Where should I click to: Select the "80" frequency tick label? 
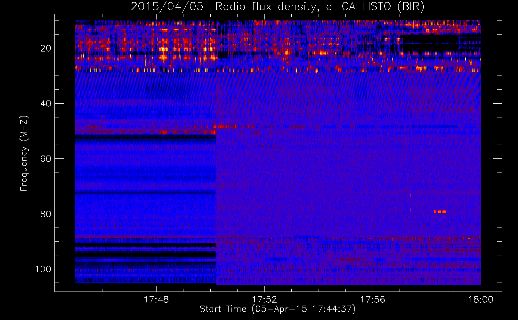click(x=46, y=214)
